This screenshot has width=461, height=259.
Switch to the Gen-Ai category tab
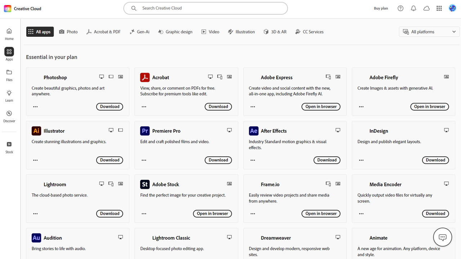[x=140, y=32]
